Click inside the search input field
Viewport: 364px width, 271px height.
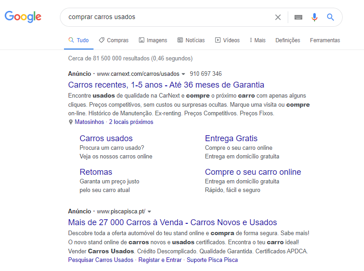(159, 17)
